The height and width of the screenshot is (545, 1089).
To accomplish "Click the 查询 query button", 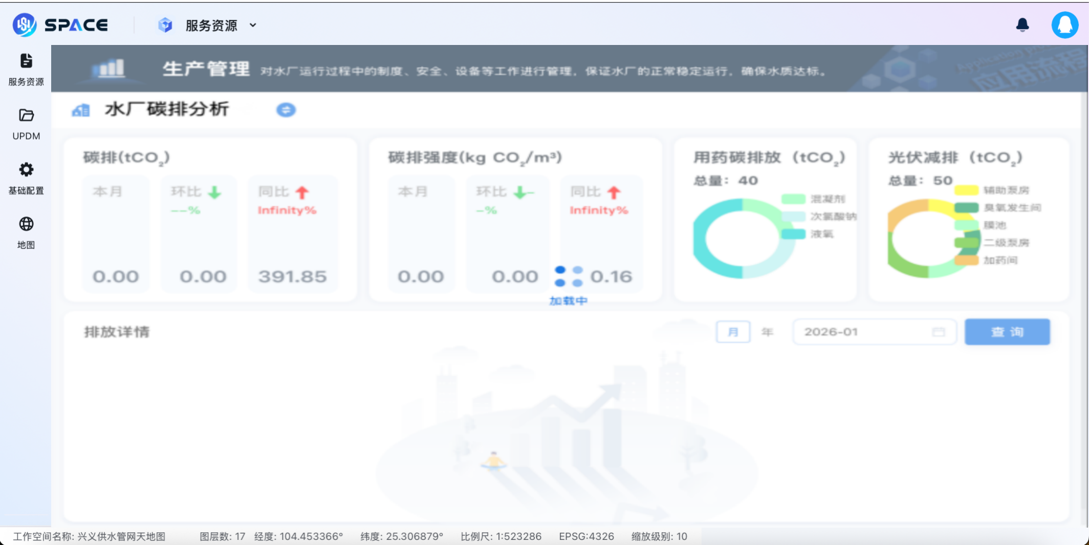I will pos(1007,332).
